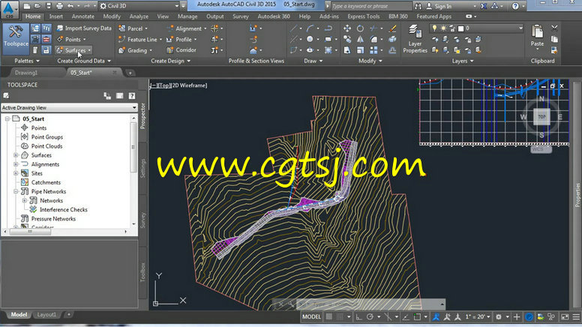This screenshot has width=582, height=327.
Task: Switch to the Drawing1 document tab
Action: click(26, 73)
